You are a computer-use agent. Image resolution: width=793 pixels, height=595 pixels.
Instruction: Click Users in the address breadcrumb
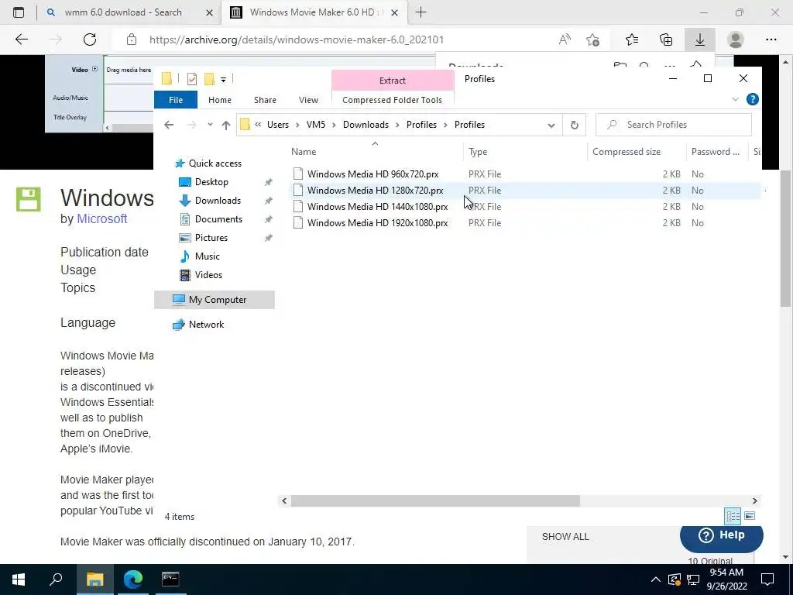[x=278, y=125]
